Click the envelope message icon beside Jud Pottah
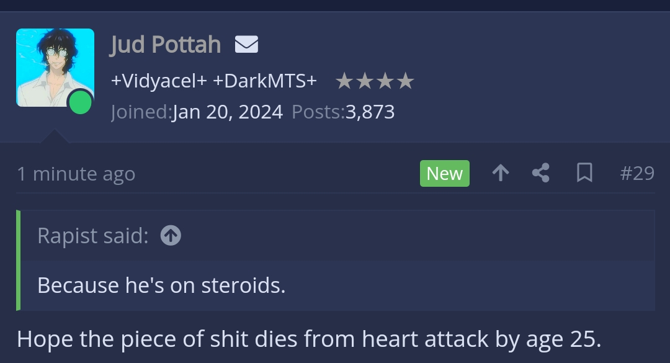670x363 pixels. coord(246,45)
